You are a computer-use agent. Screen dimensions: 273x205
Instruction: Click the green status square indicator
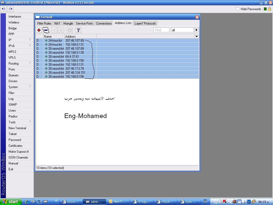pyautogui.click(x=265, y=9)
